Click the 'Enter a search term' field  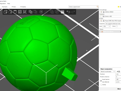83,7
